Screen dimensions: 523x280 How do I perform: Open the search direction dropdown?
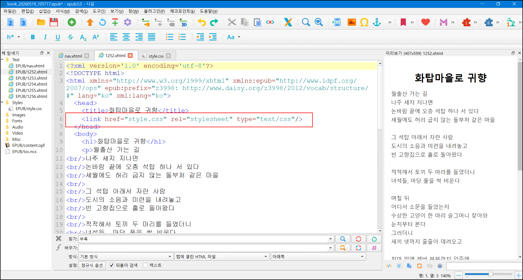[318, 257]
